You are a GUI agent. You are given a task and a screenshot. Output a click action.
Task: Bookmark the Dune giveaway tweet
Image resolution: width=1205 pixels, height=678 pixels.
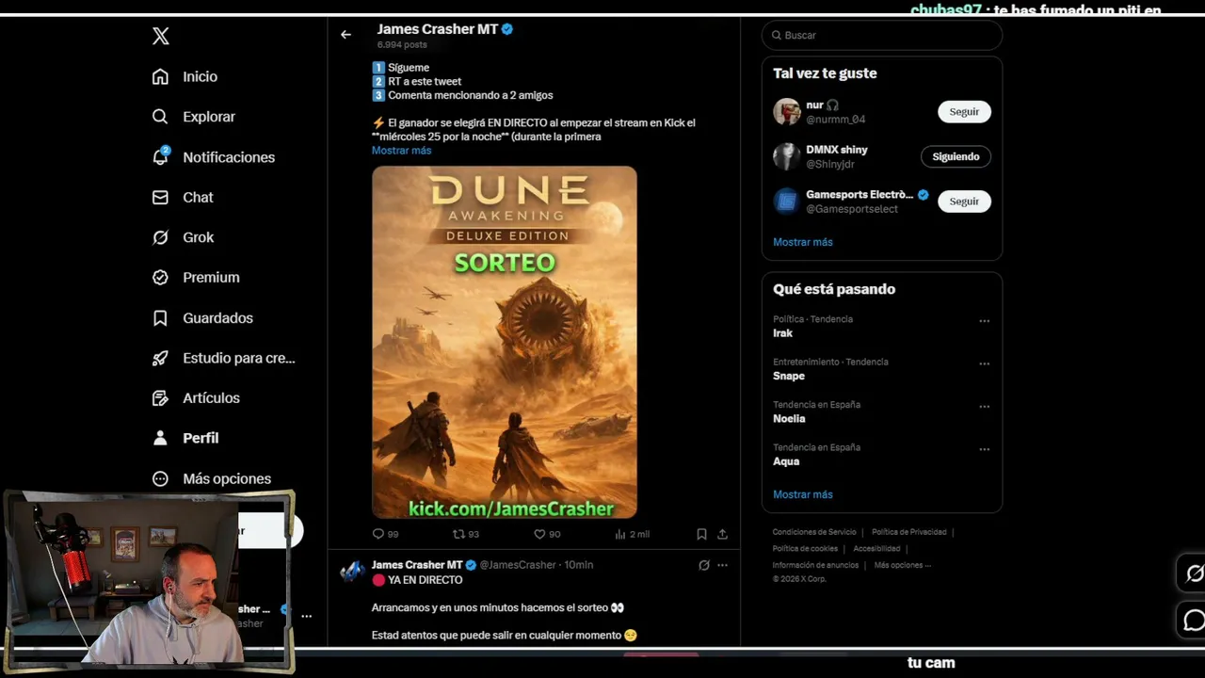pyautogui.click(x=701, y=534)
